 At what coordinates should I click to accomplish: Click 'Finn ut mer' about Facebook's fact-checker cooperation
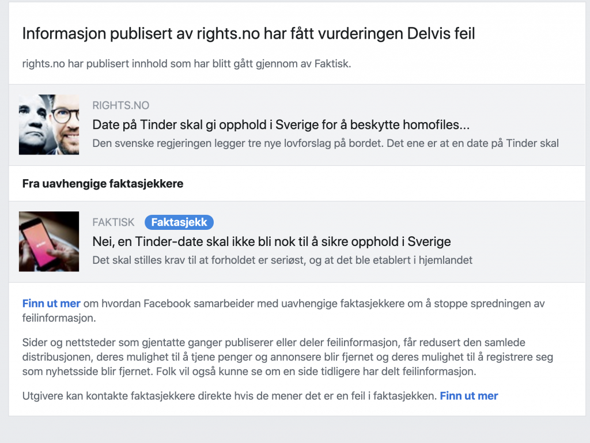[x=51, y=304]
